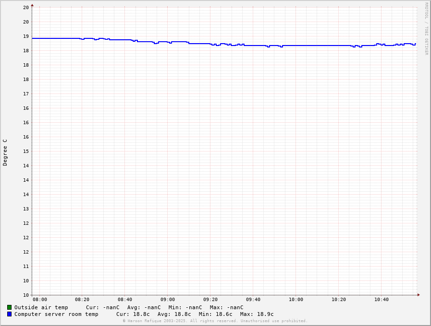Click the green Outside air temp legend swatch
Viewport: 431px width, 326px height.
(x=9, y=307)
